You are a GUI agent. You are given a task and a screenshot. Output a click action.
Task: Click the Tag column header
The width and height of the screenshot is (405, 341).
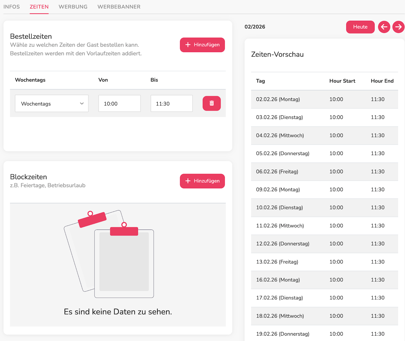pyautogui.click(x=260, y=81)
